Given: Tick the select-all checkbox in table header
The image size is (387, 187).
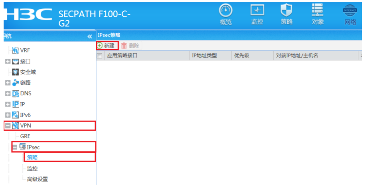Looking at the screenshot, I should point(99,56).
